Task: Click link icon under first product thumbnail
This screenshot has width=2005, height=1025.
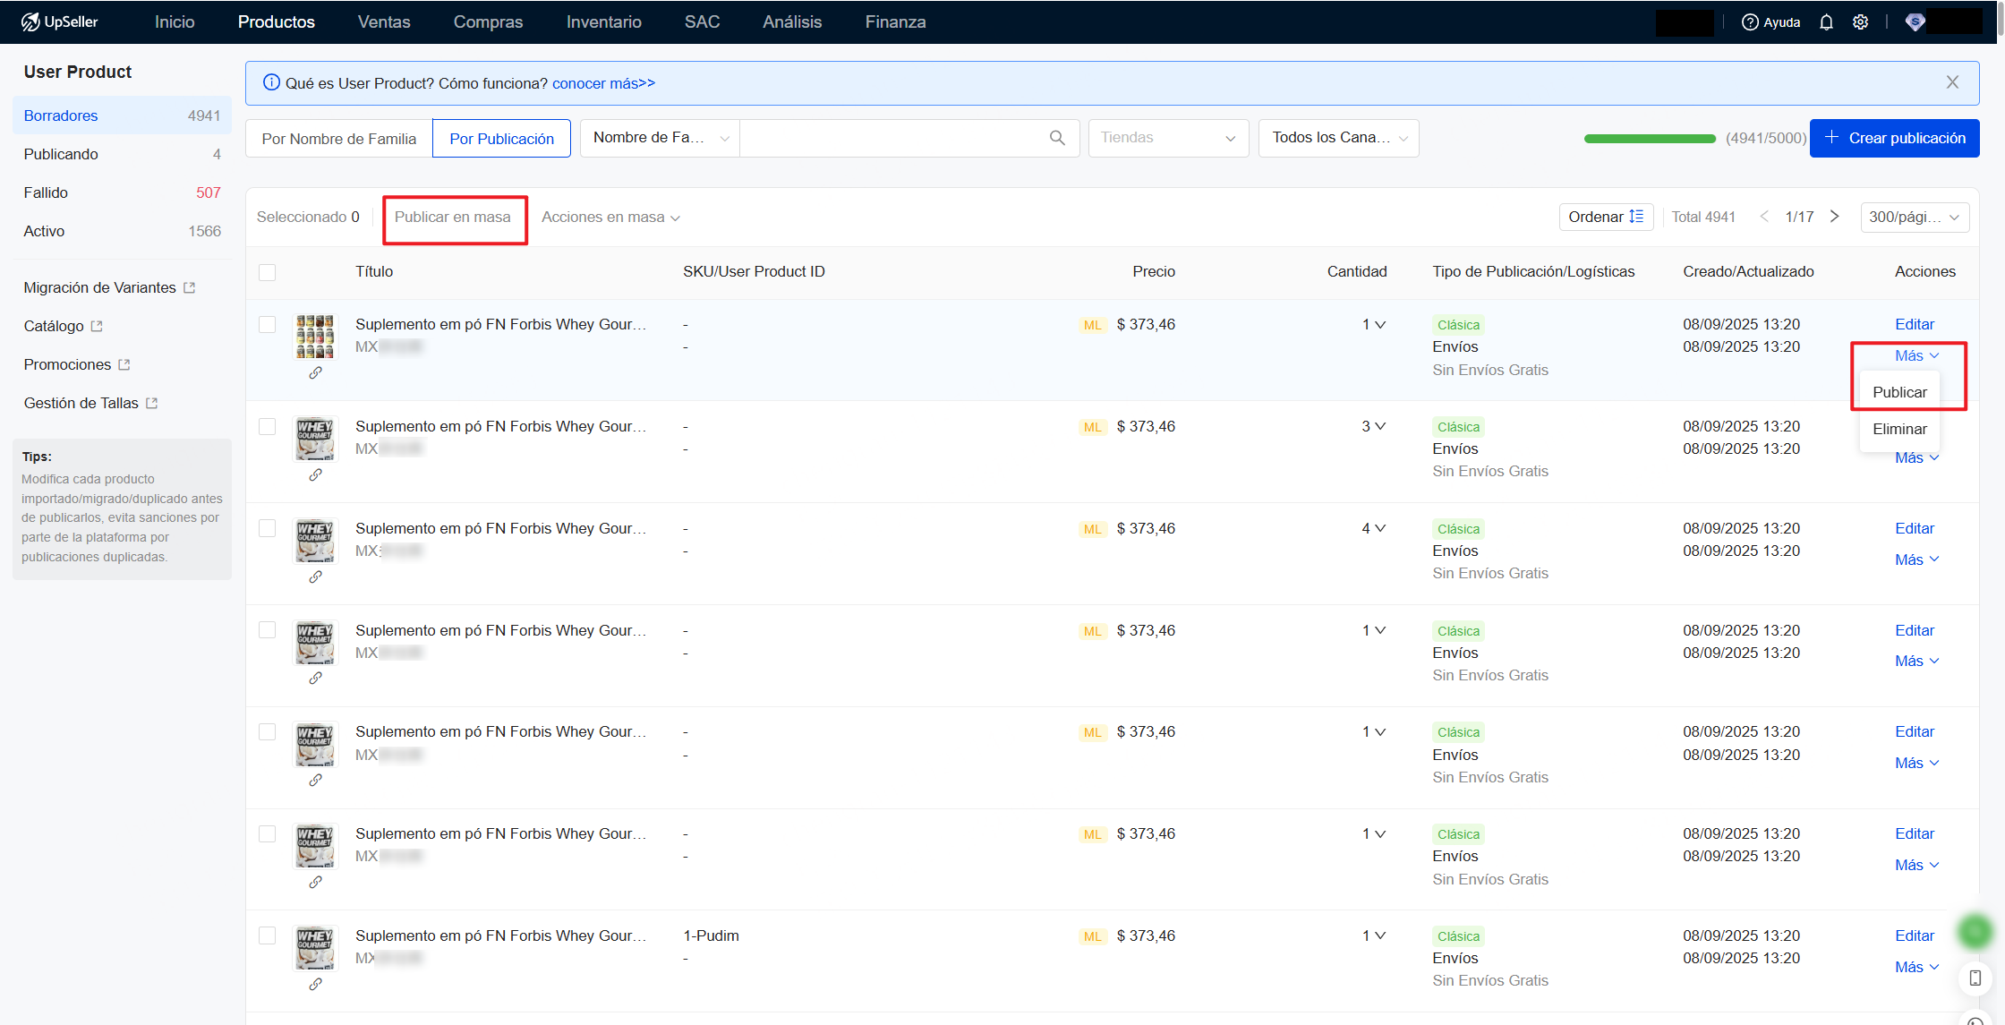Action: click(316, 373)
